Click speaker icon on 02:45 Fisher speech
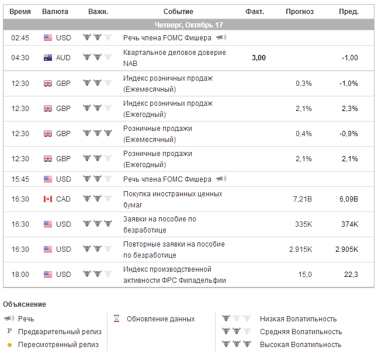The image size is (378, 357). [221, 37]
